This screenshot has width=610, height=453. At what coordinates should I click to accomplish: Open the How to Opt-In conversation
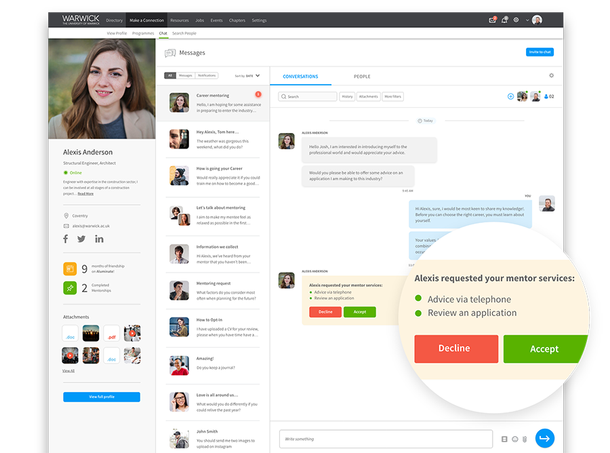click(213, 328)
